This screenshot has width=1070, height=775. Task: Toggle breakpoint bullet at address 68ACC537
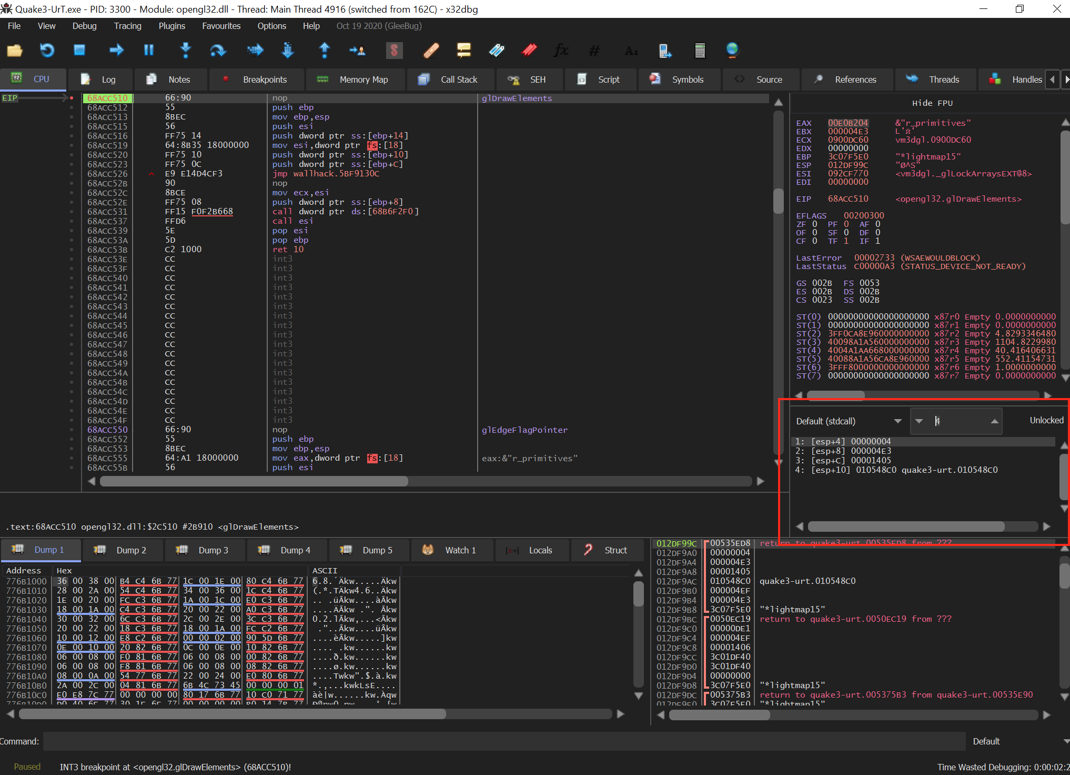click(x=72, y=221)
